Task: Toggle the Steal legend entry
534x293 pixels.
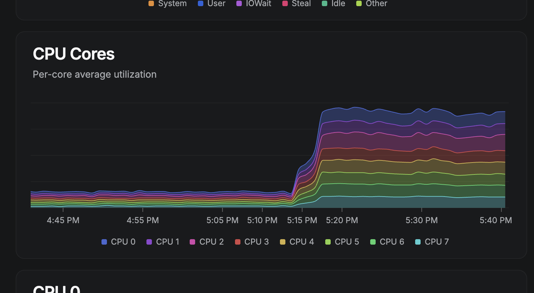Action: (x=297, y=4)
